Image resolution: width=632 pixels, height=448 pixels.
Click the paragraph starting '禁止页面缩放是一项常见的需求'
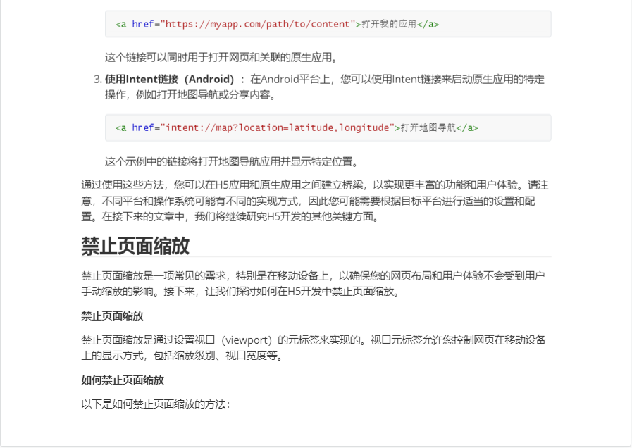[314, 283]
